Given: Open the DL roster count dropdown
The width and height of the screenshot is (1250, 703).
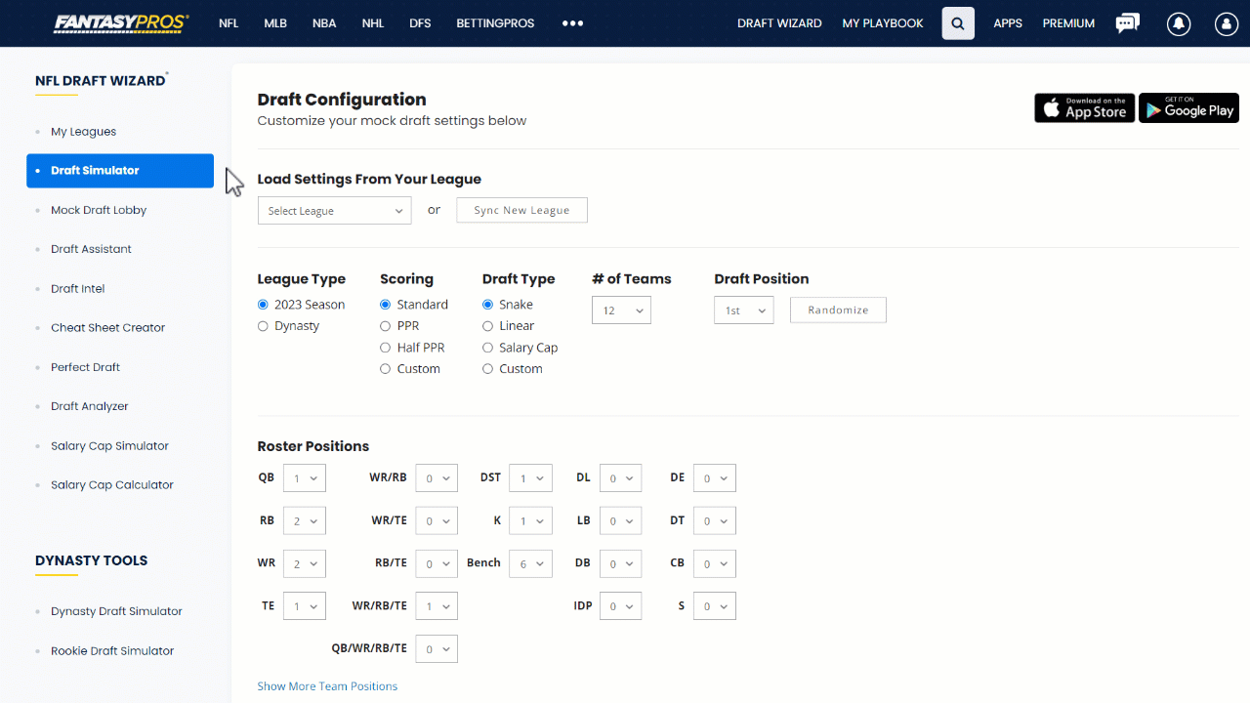Looking at the screenshot, I should 620,478.
